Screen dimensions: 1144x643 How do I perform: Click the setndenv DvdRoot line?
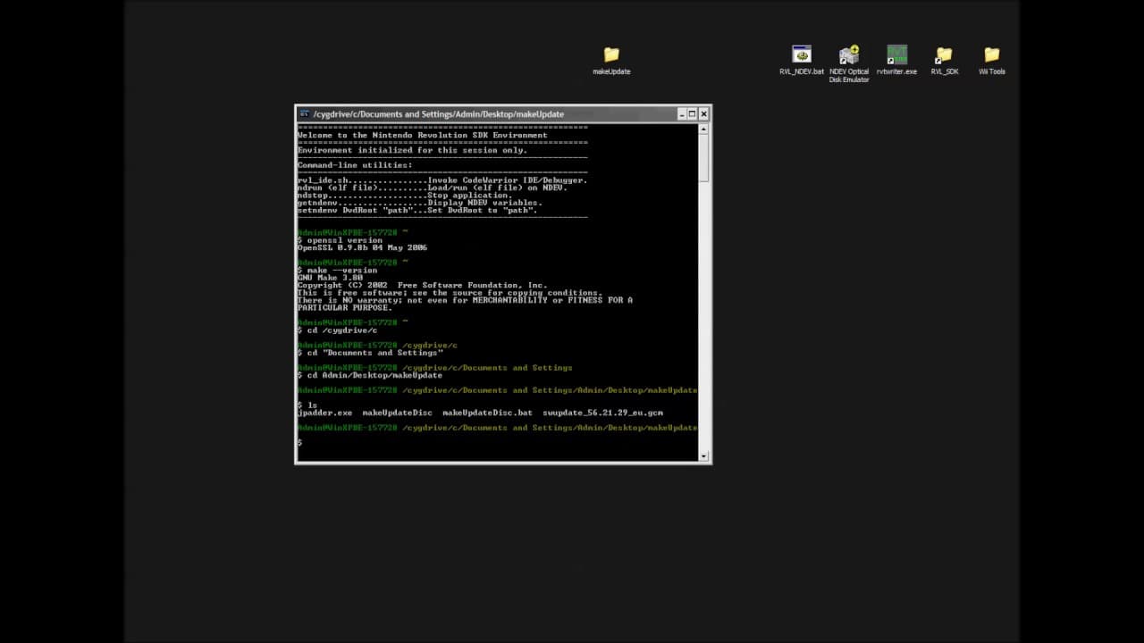[417, 211]
